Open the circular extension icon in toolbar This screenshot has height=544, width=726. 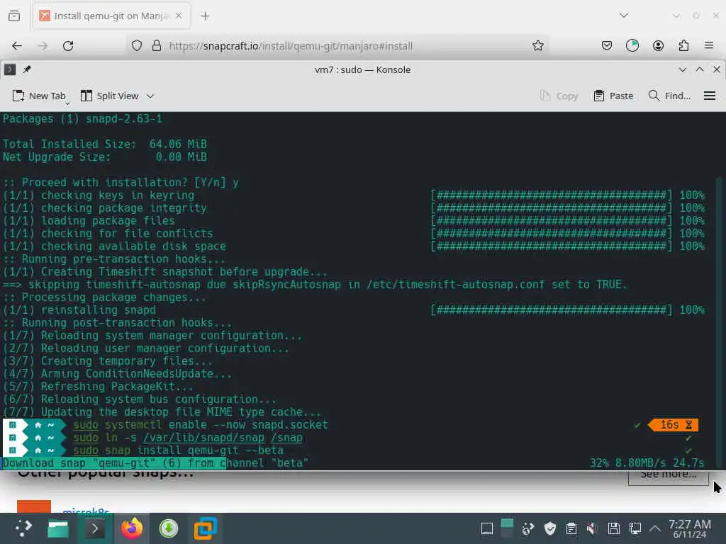(632, 45)
